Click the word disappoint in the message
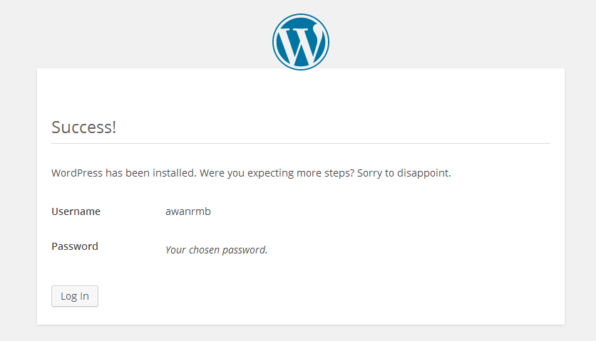The height and width of the screenshot is (341, 596). point(423,173)
